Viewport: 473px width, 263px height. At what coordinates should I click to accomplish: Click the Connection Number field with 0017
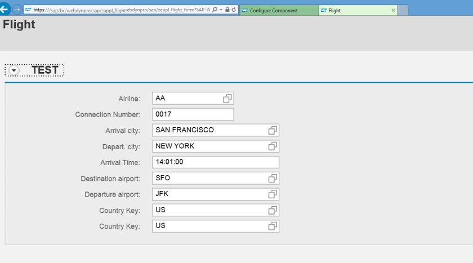(x=193, y=114)
